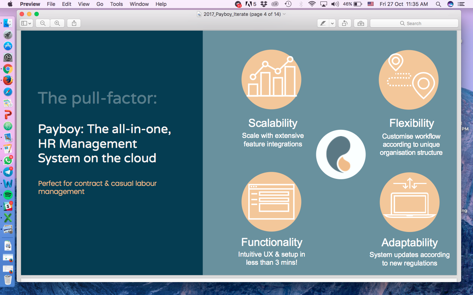Open Safari from the Dock
The width and height of the screenshot is (473, 295).
pyautogui.click(x=8, y=92)
